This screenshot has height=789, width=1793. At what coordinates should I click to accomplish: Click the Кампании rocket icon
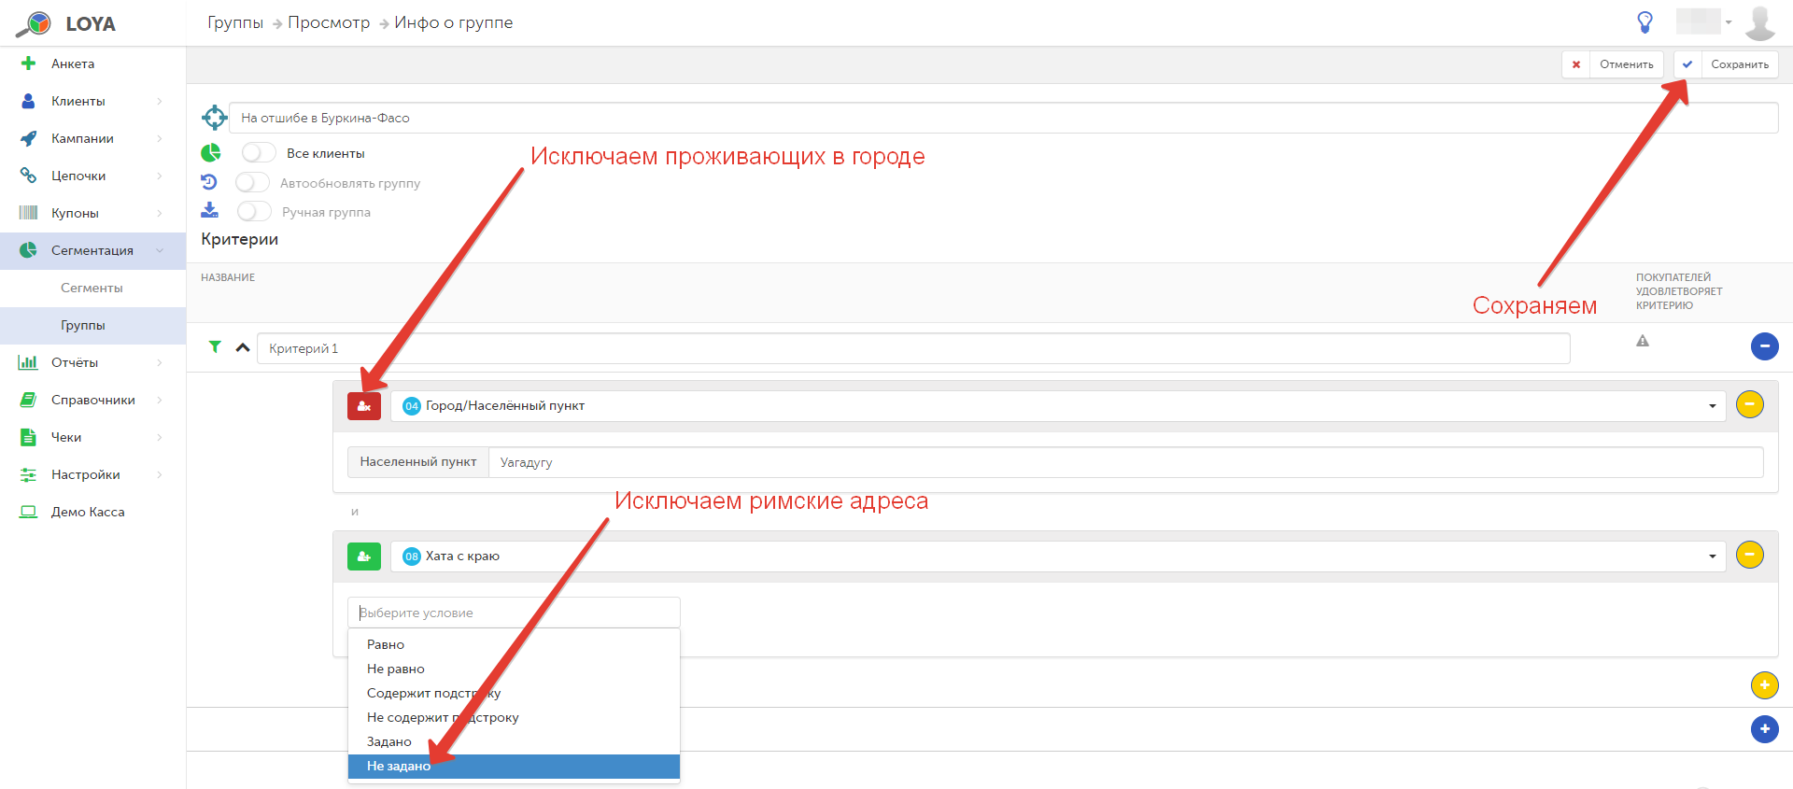coord(28,138)
